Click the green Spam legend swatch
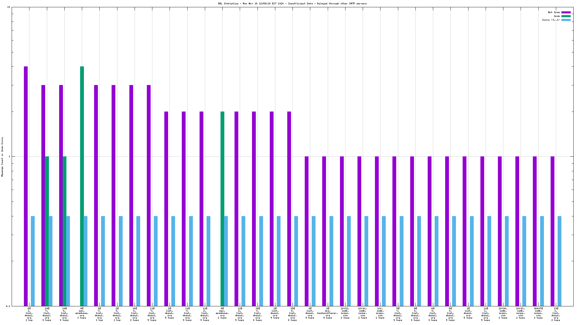Image resolution: width=578 pixels, height=325 pixels. (566, 16)
